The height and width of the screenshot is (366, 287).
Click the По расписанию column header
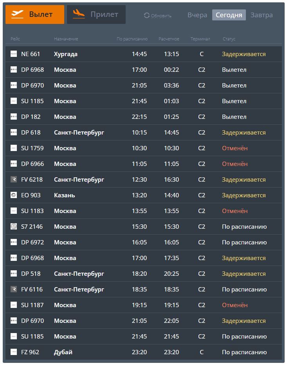(132, 39)
